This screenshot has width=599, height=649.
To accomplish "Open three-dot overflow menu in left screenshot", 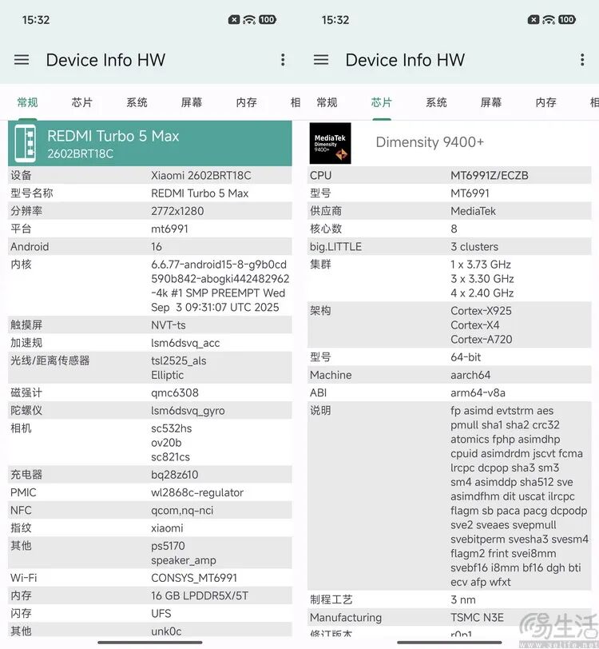I will point(283,60).
